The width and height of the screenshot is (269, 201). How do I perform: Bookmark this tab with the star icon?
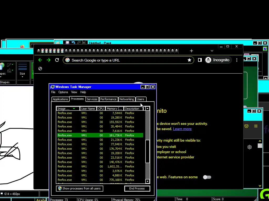click(x=189, y=60)
